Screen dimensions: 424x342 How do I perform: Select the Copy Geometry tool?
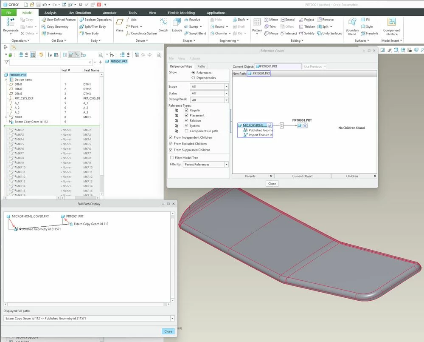coord(55,26)
